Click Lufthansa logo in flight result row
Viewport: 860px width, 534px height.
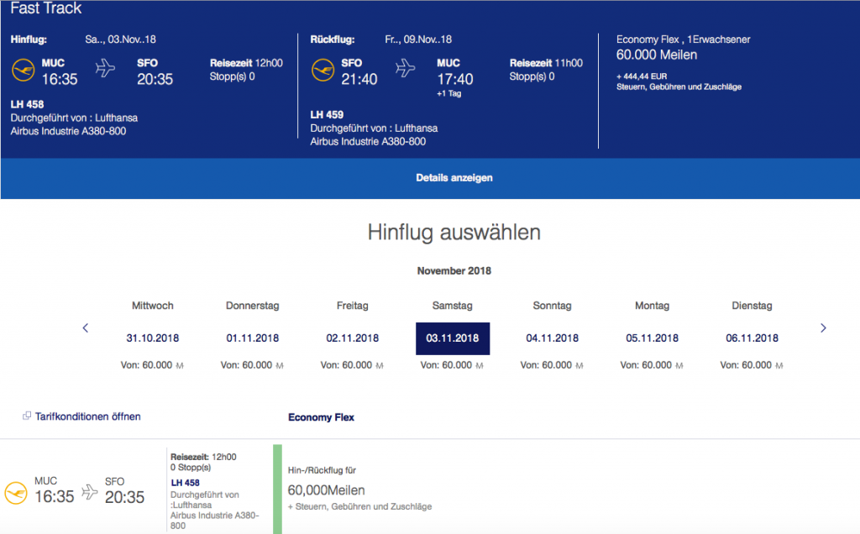pos(15,493)
